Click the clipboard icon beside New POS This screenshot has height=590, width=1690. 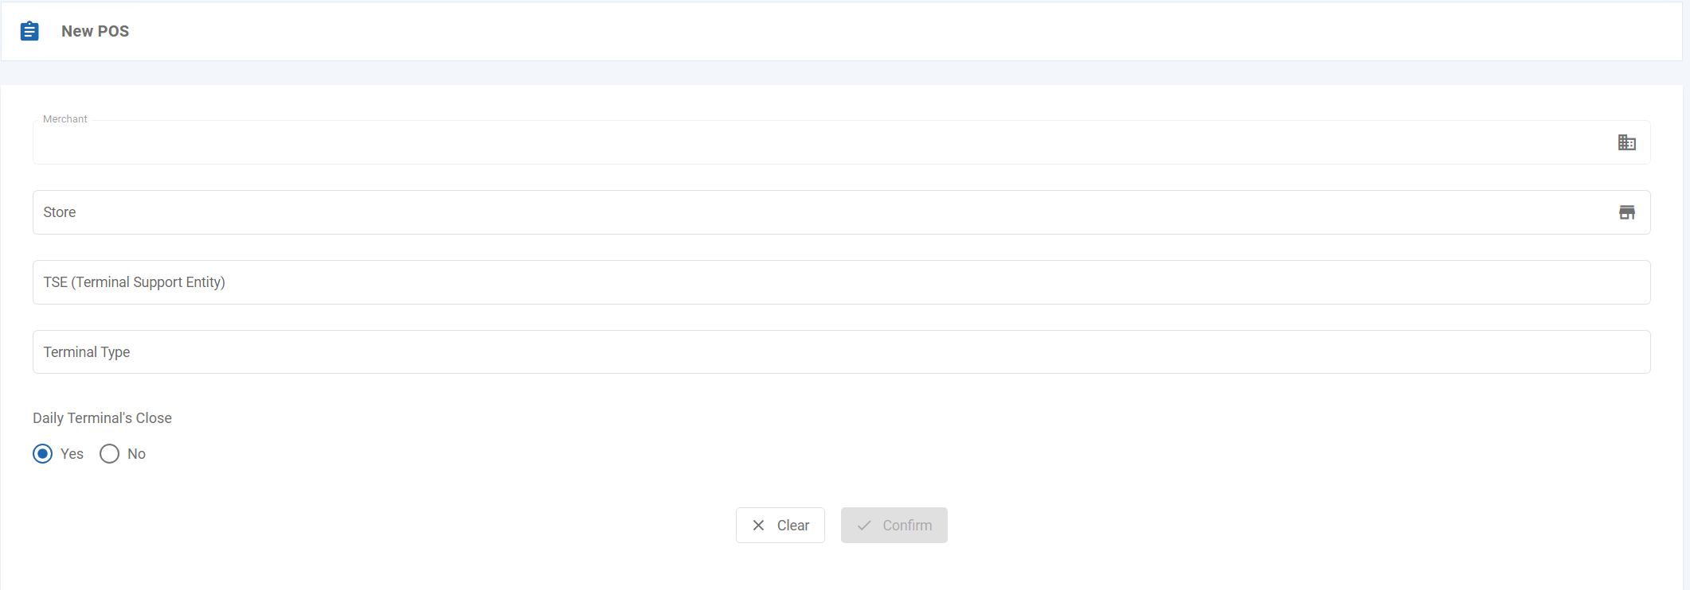coord(29,31)
